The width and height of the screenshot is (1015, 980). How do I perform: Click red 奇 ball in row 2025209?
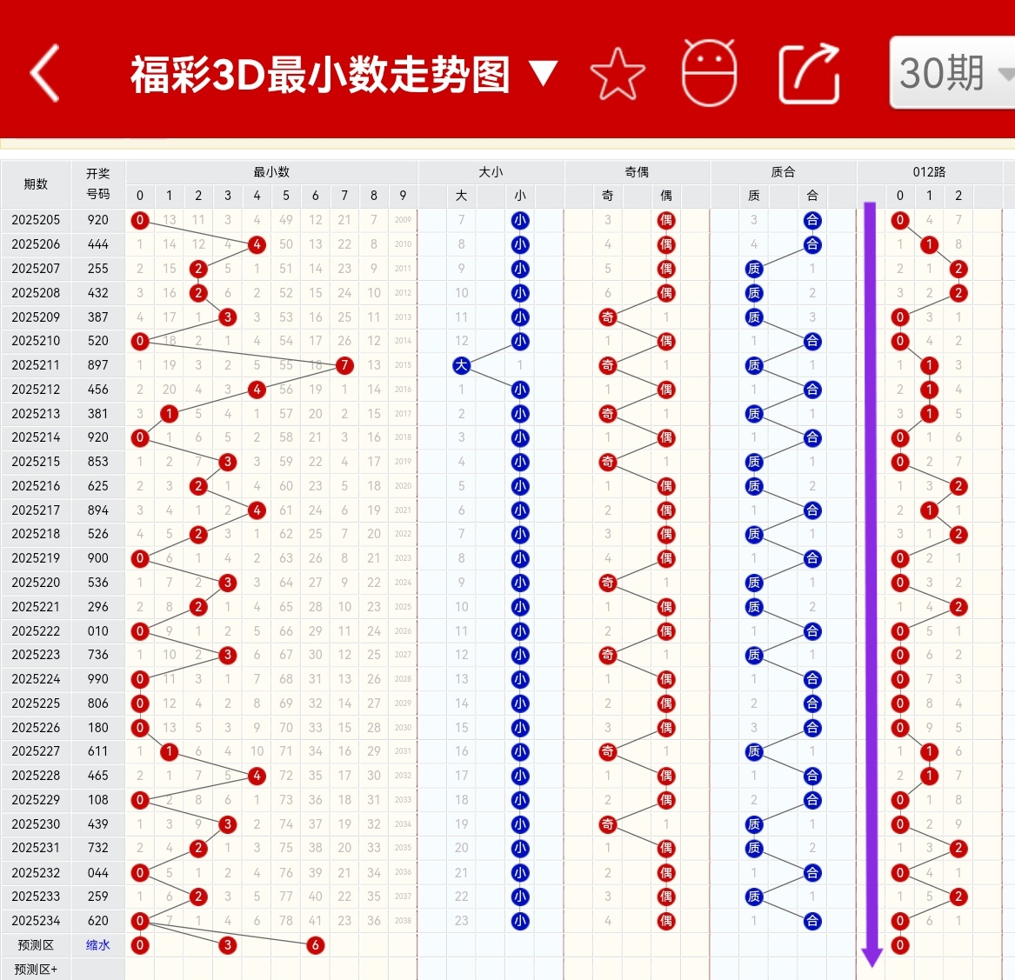pos(607,317)
